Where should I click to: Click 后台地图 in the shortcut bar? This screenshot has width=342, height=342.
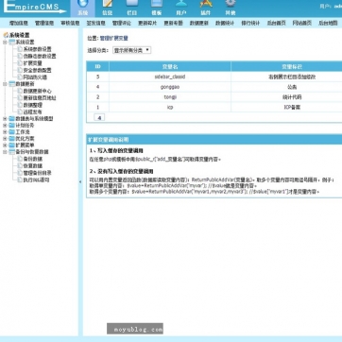tap(328, 23)
